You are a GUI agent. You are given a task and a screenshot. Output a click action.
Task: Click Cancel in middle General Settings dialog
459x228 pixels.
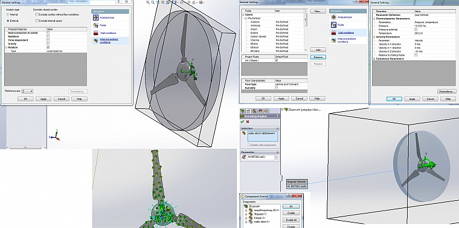tap(299, 99)
